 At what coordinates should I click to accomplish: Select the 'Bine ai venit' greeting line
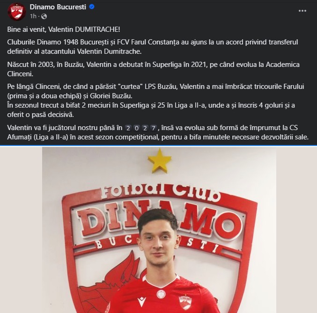coord(64,29)
